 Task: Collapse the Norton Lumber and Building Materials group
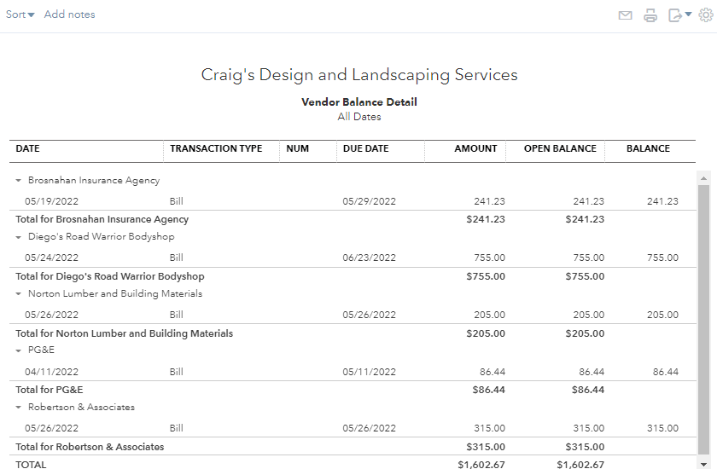tap(18, 294)
